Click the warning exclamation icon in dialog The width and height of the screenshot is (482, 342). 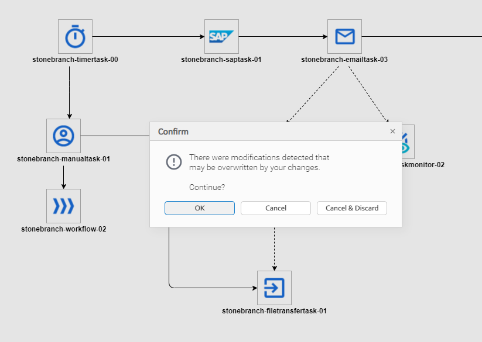coord(174,162)
